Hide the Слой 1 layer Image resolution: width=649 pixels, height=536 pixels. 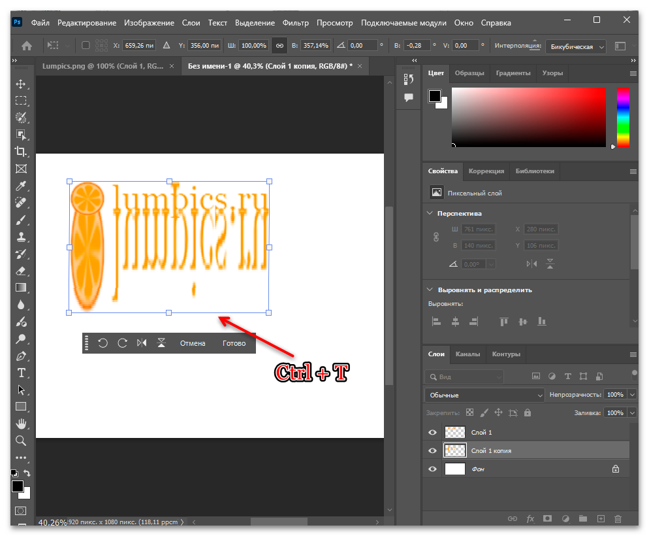point(432,432)
